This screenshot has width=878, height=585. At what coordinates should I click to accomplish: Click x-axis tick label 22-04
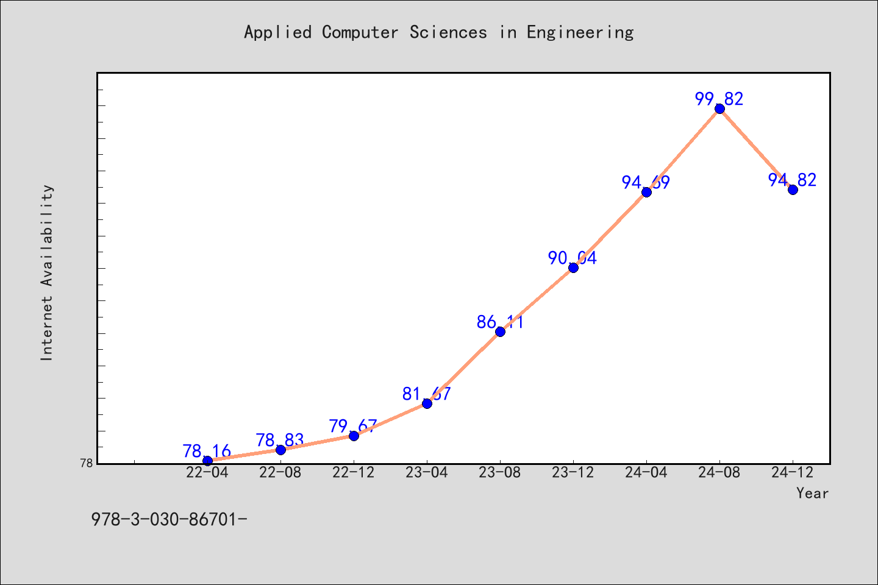207,473
